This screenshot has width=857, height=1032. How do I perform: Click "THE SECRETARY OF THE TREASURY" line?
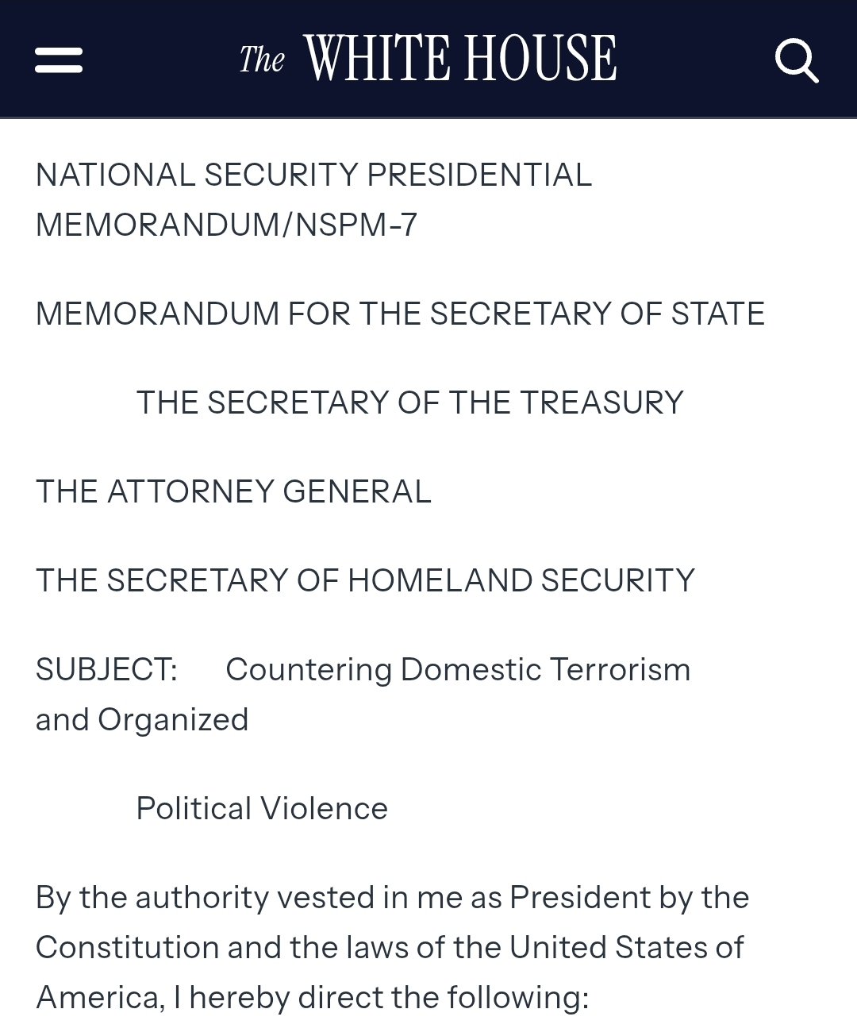(x=409, y=402)
